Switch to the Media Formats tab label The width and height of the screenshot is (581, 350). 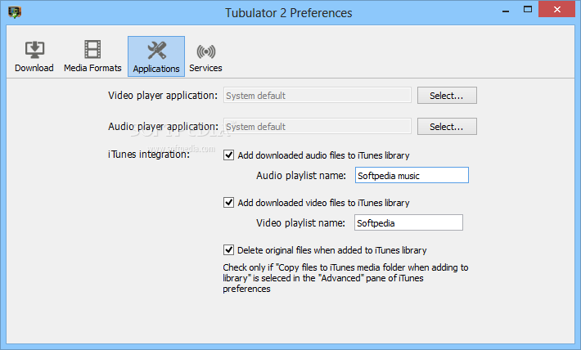click(x=92, y=68)
